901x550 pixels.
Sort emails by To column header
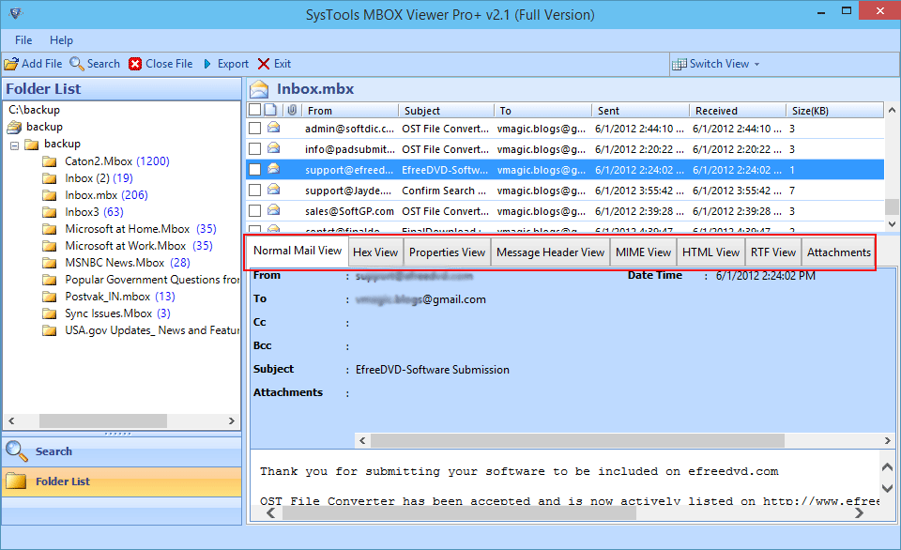[543, 111]
